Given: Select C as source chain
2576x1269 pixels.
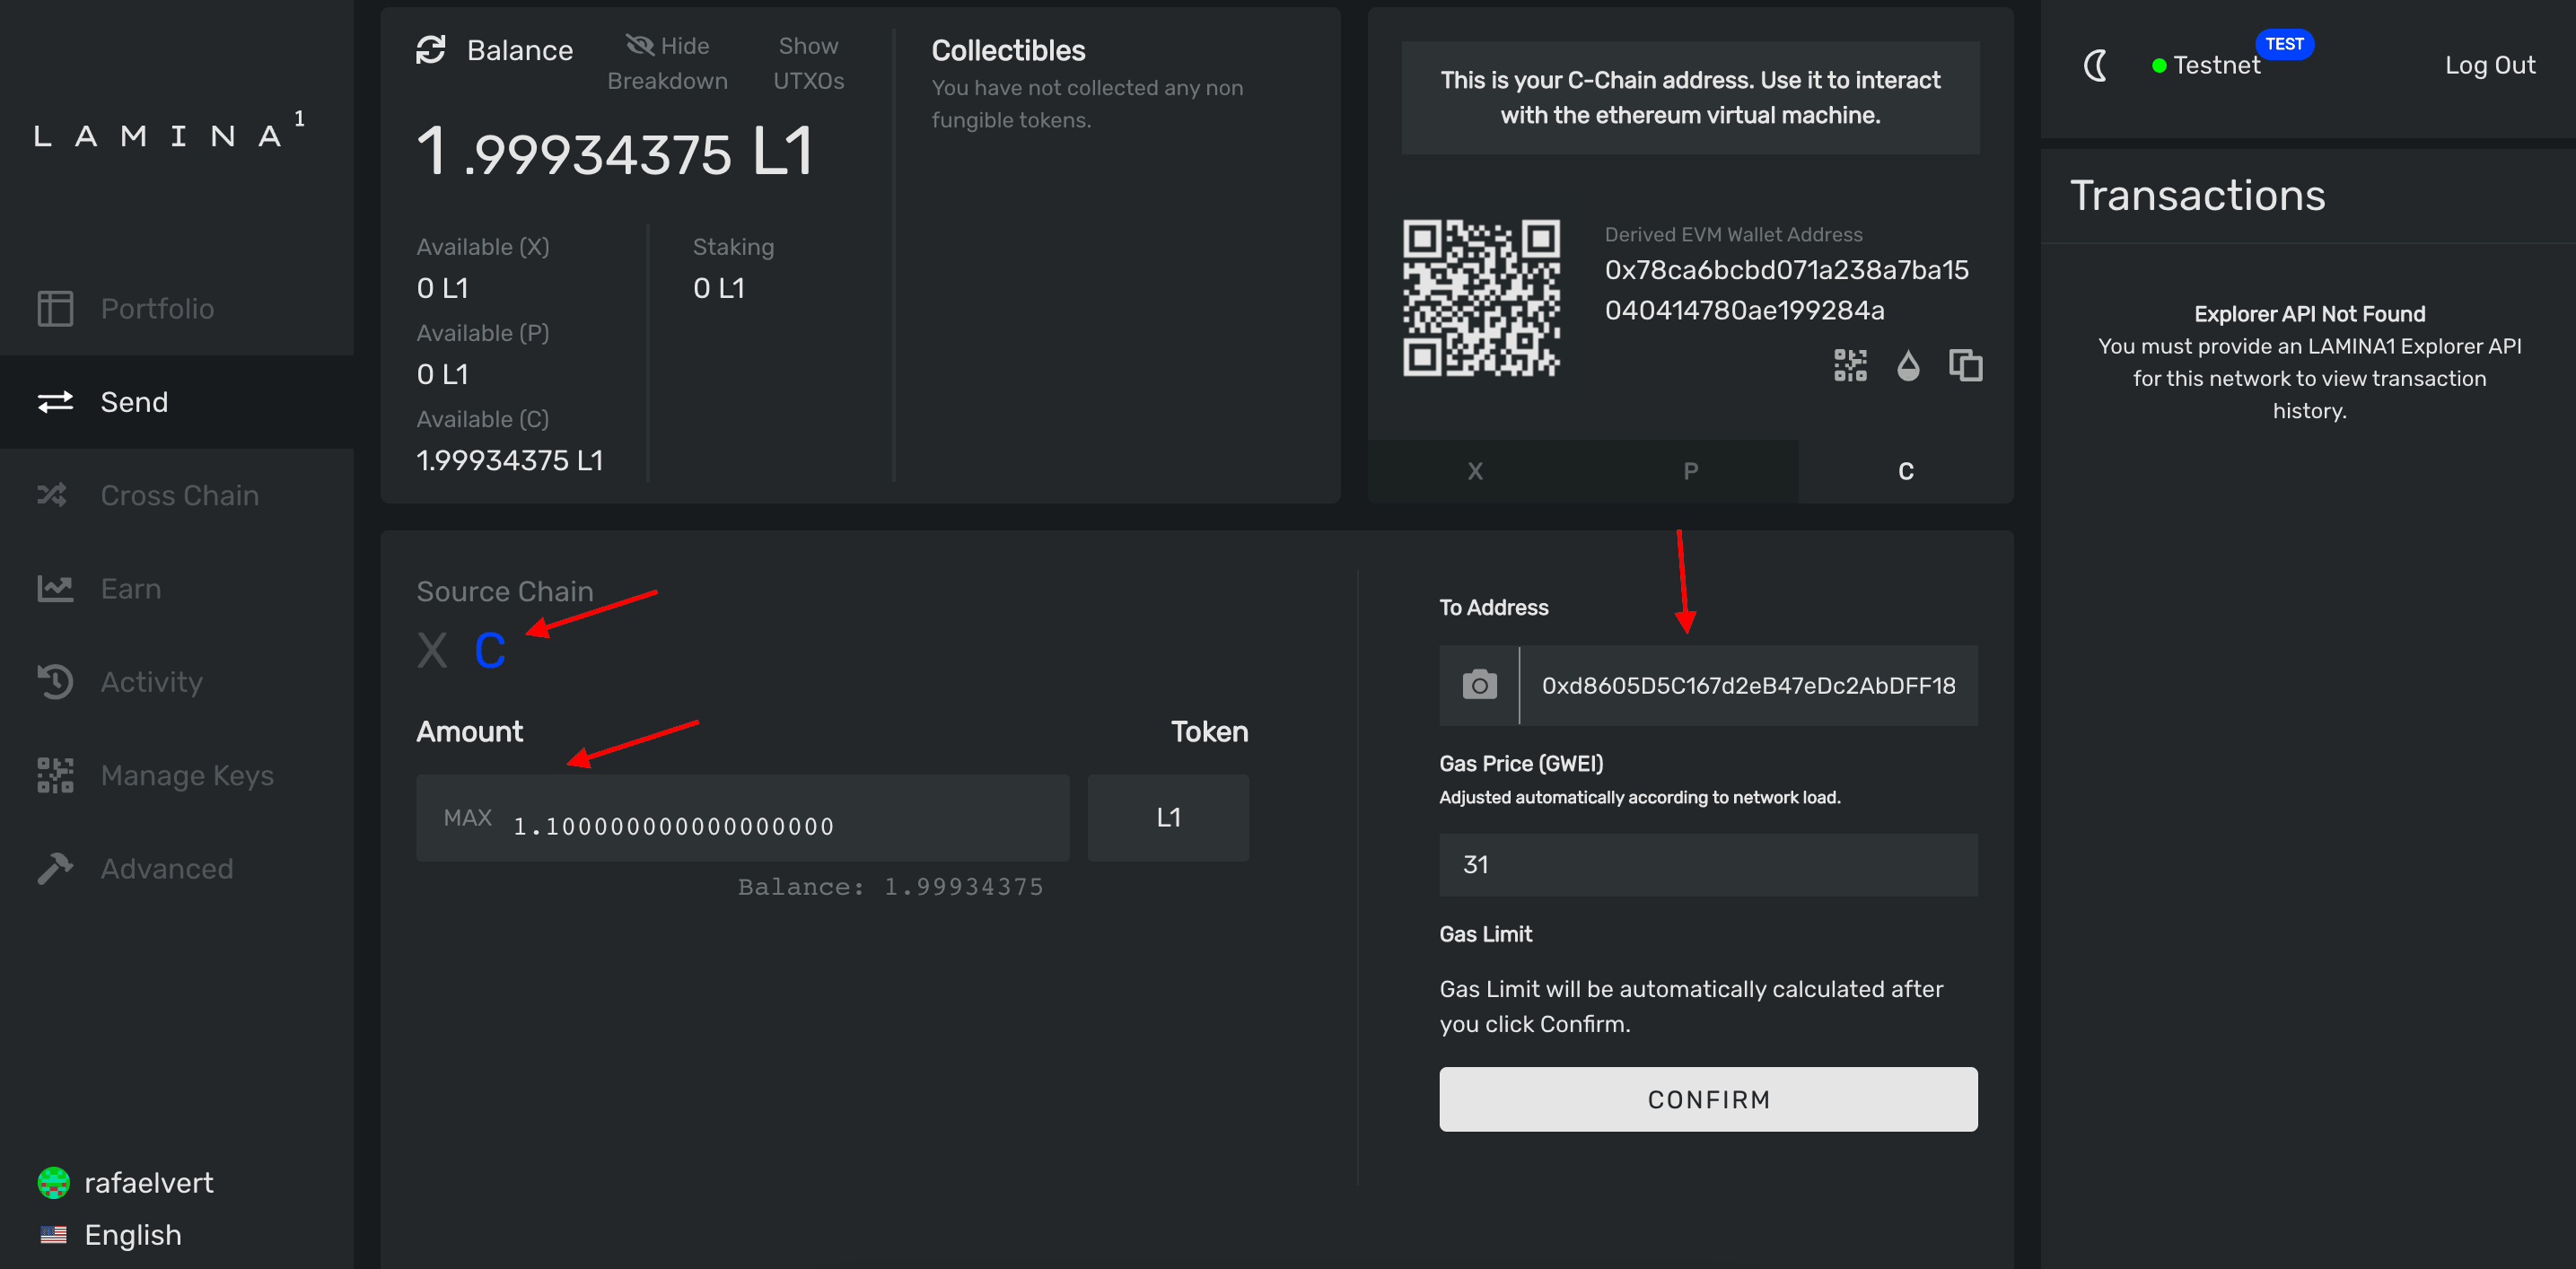Looking at the screenshot, I should [x=490, y=651].
